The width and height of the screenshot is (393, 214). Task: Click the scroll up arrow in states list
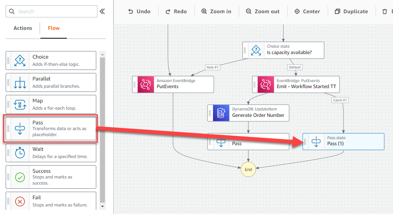click(x=102, y=54)
